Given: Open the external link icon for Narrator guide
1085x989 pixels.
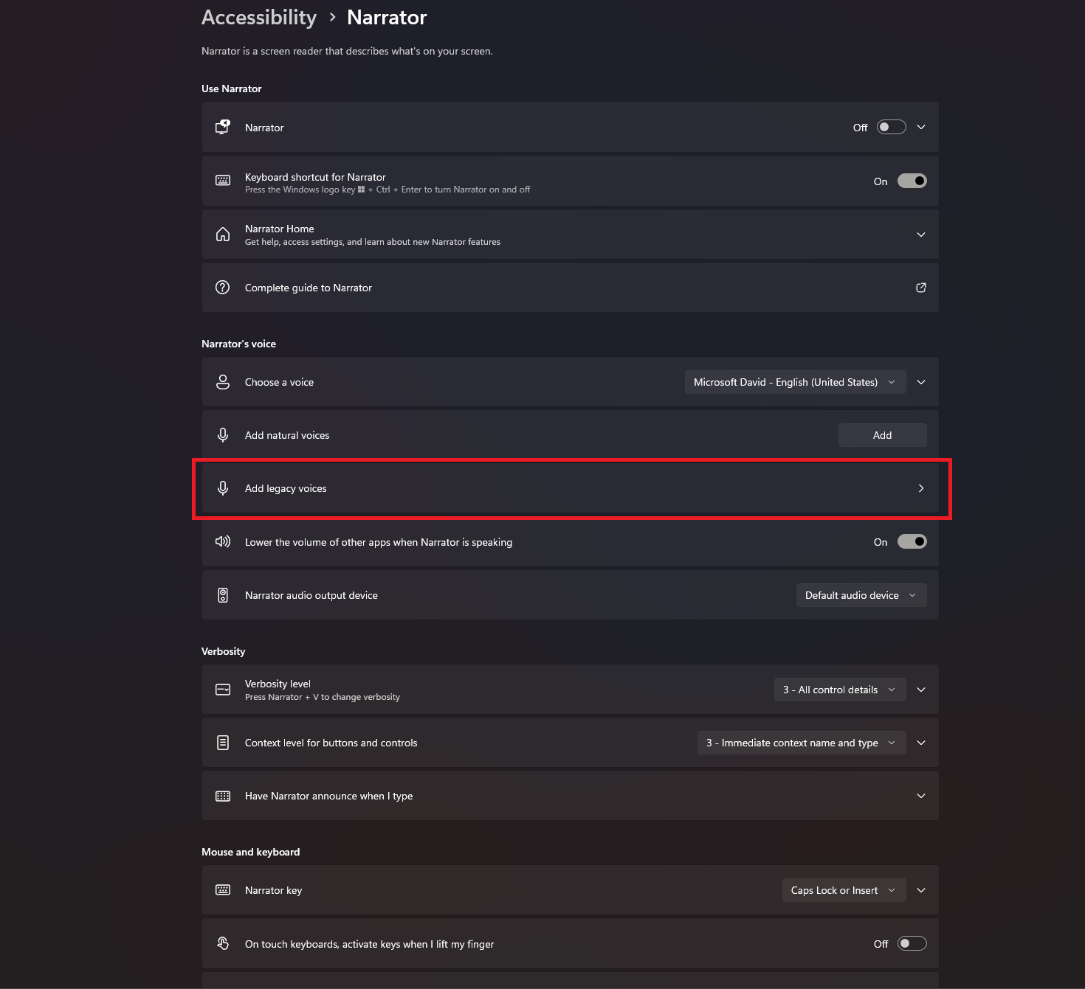Looking at the screenshot, I should click(920, 288).
